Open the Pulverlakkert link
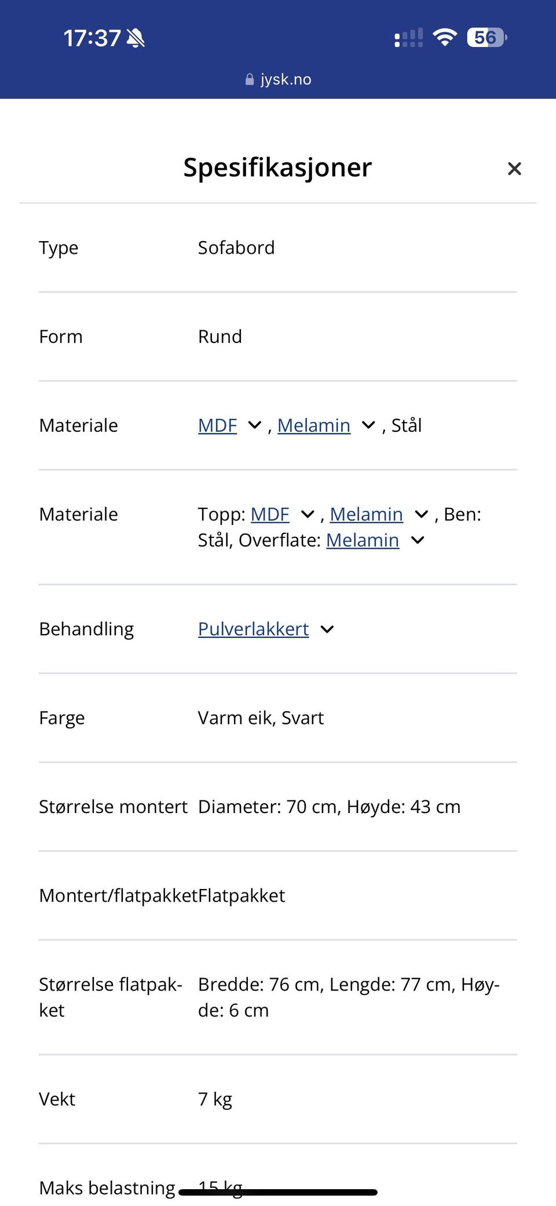This screenshot has width=556, height=1206. pos(253,629)
